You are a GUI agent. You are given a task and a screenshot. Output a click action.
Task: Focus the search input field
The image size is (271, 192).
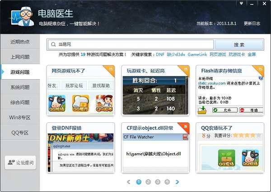[x=131, y=45]
